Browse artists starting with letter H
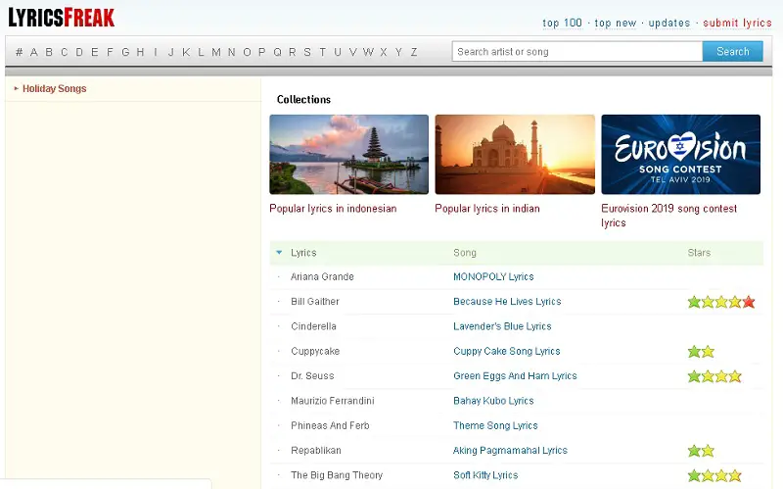Image resolution: width=783 pixels, height=489 pixels. [140, 52]
